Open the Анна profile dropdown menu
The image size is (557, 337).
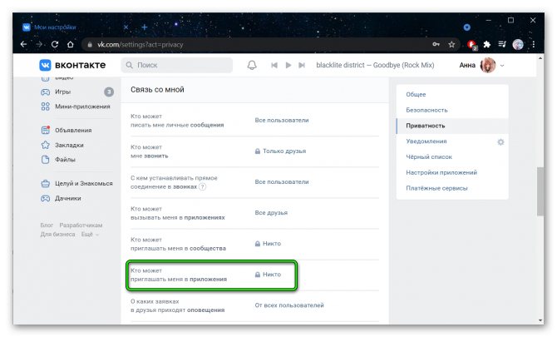pyautogui.click(x=482, y=65)
